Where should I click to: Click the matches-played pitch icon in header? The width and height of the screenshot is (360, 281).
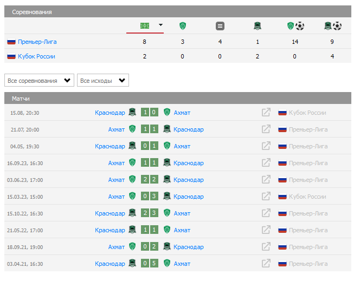pyautogui.click(x=145, y=25)
